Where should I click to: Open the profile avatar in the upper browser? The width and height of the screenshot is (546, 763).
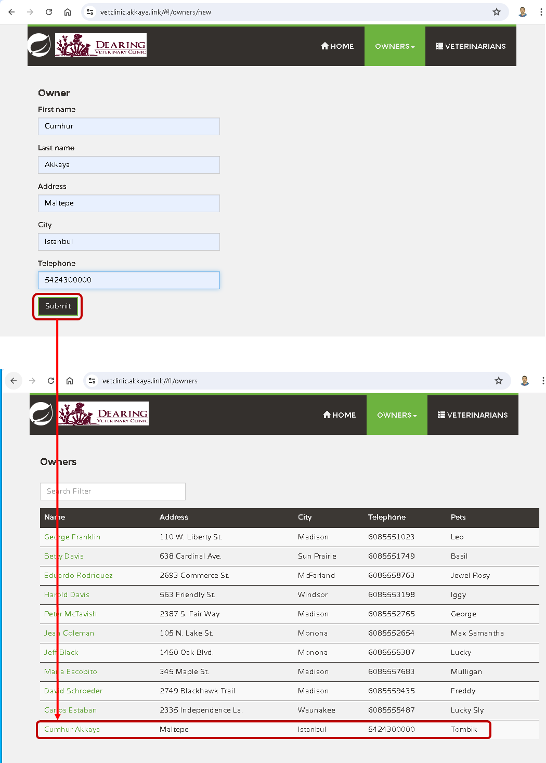coord(523,12)
